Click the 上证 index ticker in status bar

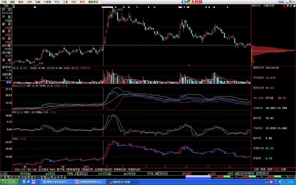pyautogui.click(x=5, y=173)
